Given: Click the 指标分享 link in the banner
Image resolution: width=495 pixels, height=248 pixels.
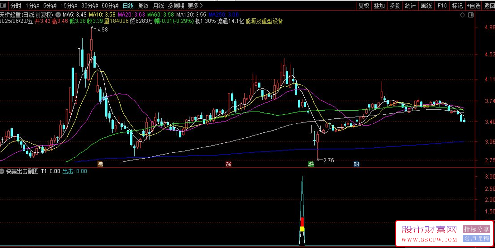Looking at the screenshot, I should 476,229.
